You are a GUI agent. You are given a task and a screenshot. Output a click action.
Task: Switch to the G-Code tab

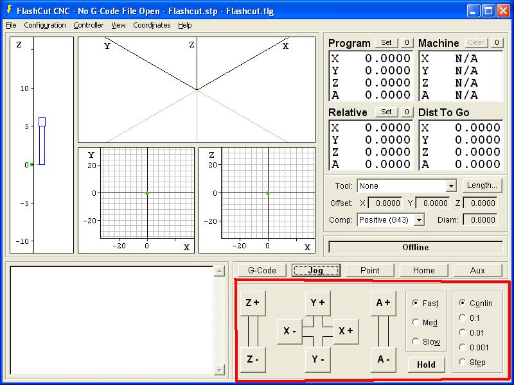point(261,270)
